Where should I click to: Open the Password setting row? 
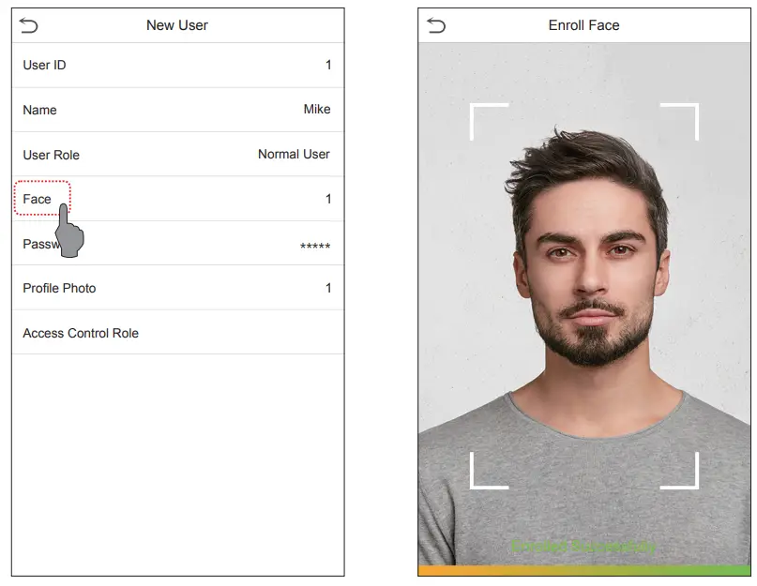(177, 243)
